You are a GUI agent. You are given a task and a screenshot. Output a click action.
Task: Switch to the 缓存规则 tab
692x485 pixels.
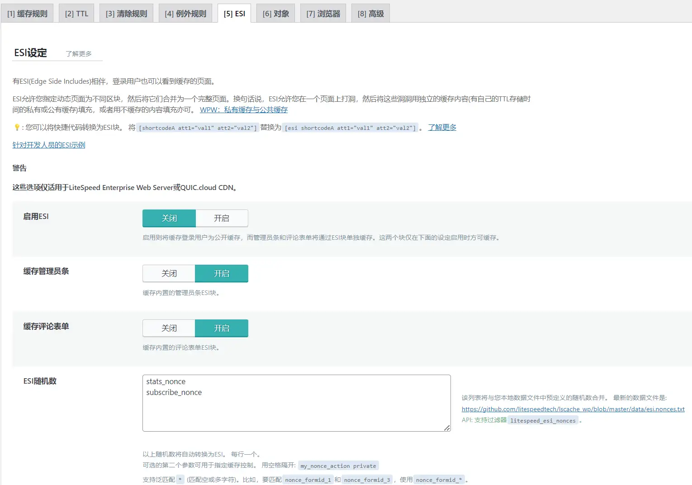(27, 14)
